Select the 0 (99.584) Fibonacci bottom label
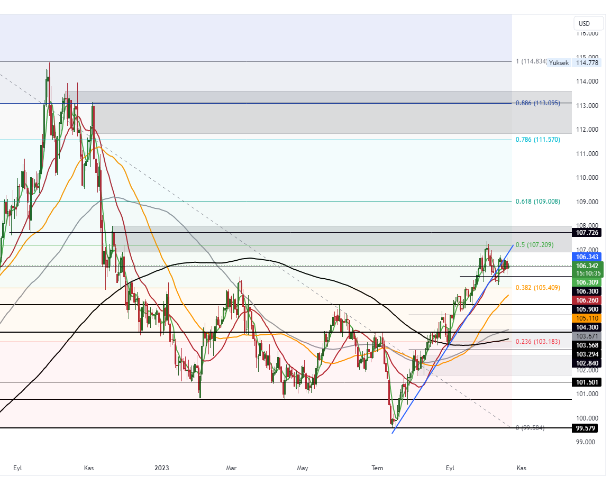The width and height of the screenshot is (611, 494). pos(530,427)
